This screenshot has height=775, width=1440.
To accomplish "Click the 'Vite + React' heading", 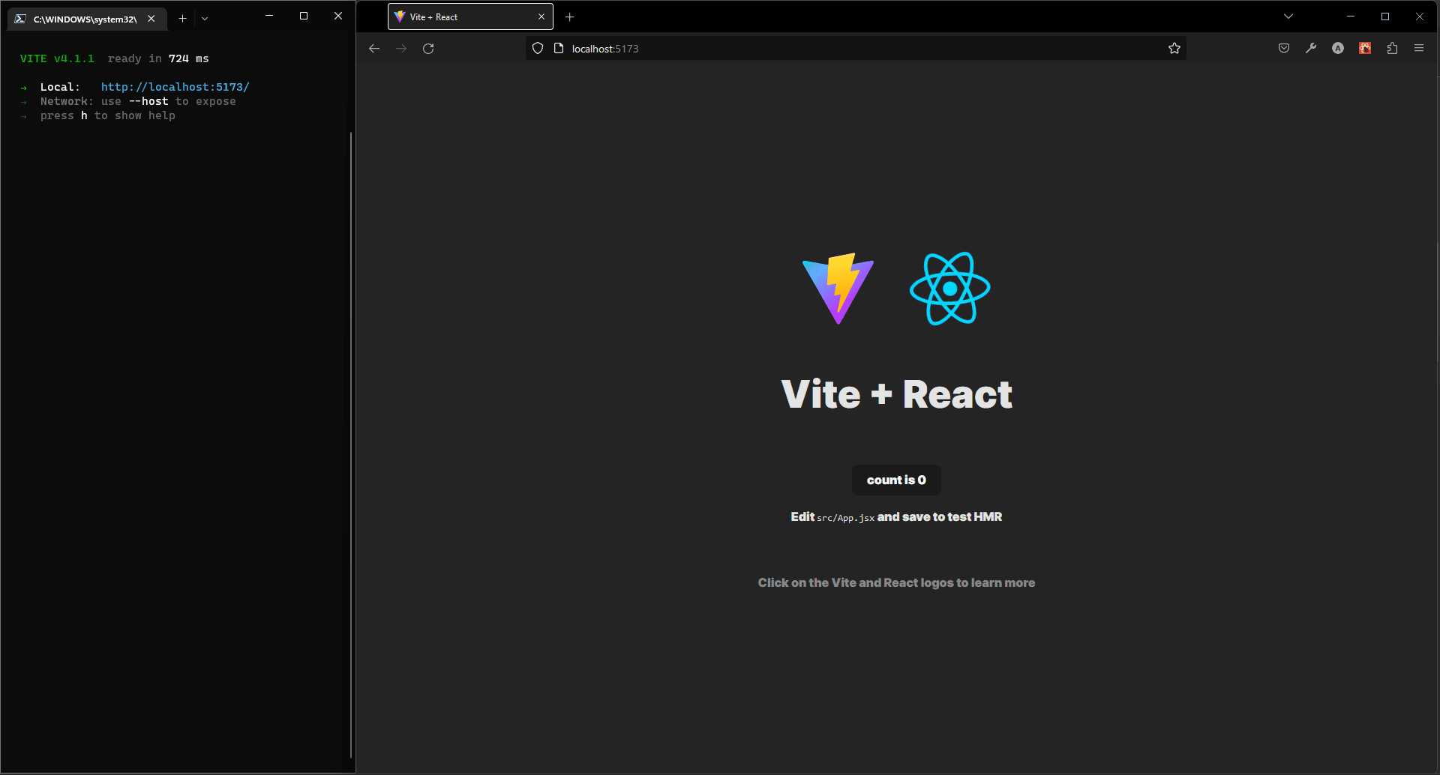I will [x=896, y=394].
